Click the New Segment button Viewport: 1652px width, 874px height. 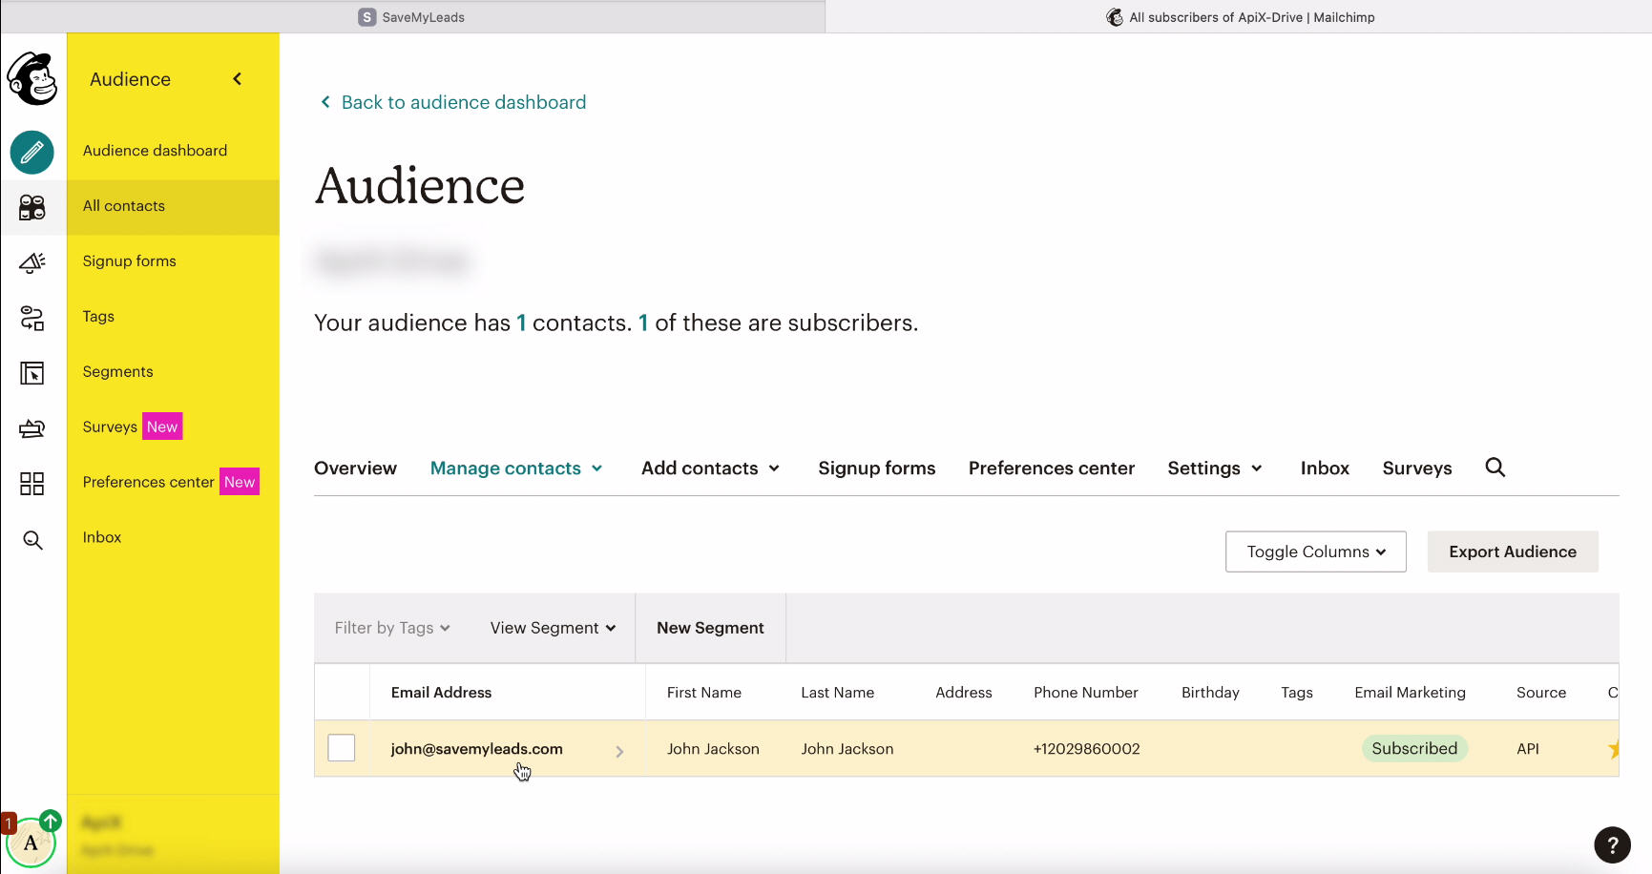click(710, 628)
